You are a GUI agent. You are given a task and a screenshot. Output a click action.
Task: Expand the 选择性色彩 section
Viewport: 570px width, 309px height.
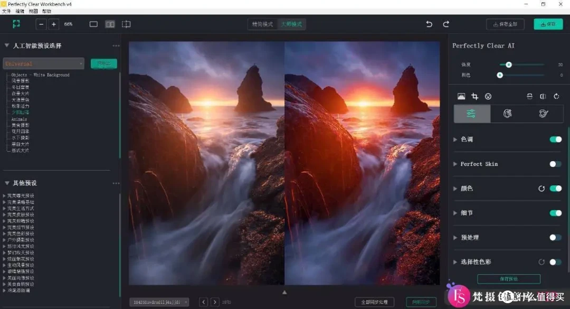point(455,262)
